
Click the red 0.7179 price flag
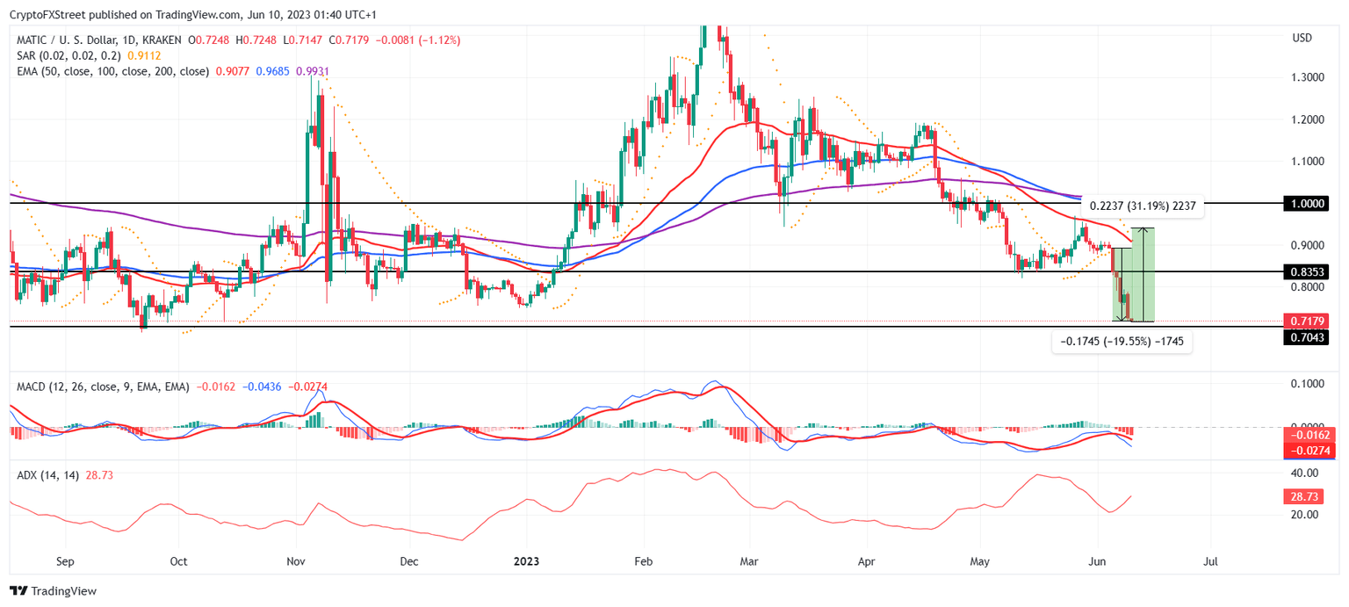[1308, 322]
